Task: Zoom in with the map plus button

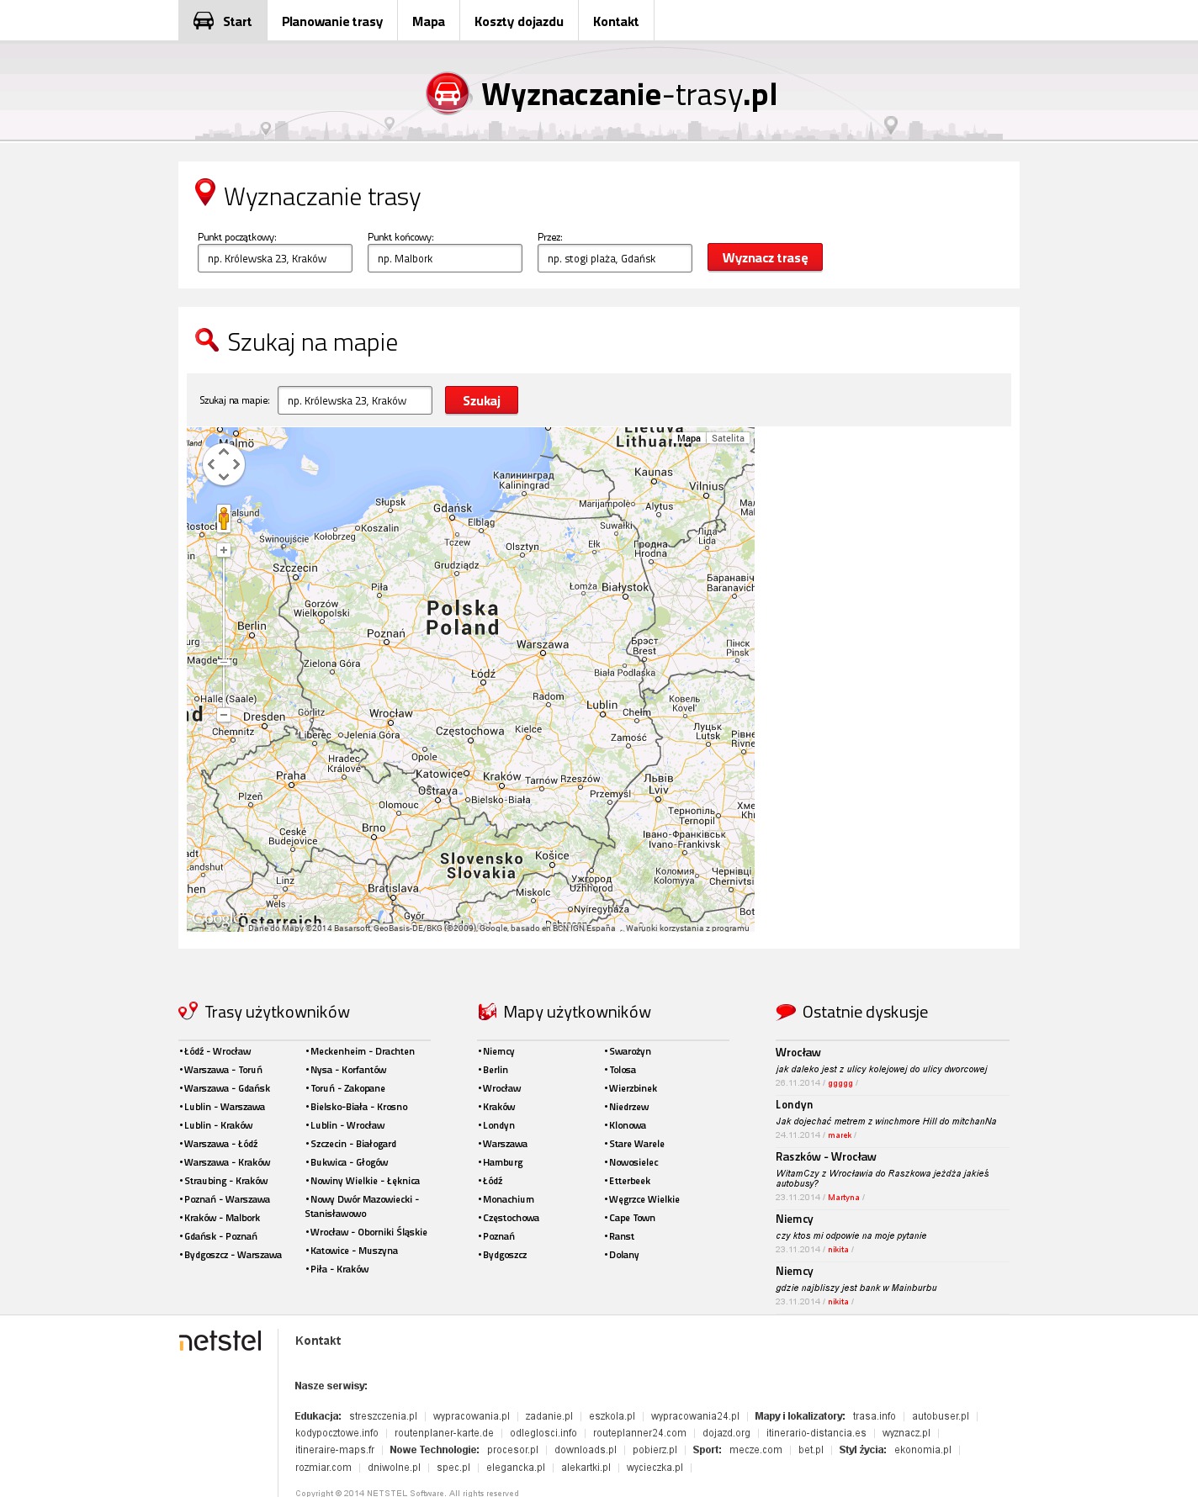Action: coord(224,550)
